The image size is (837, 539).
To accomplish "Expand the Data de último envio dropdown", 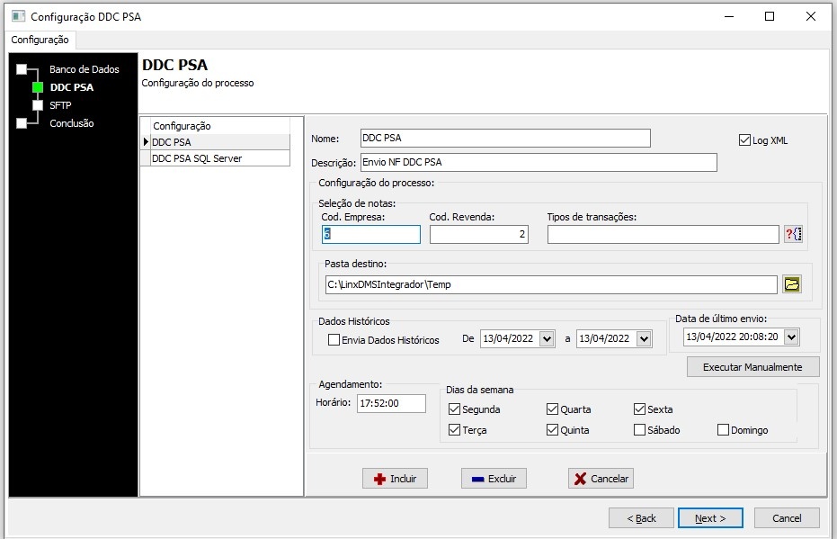I will pos(790,337).
